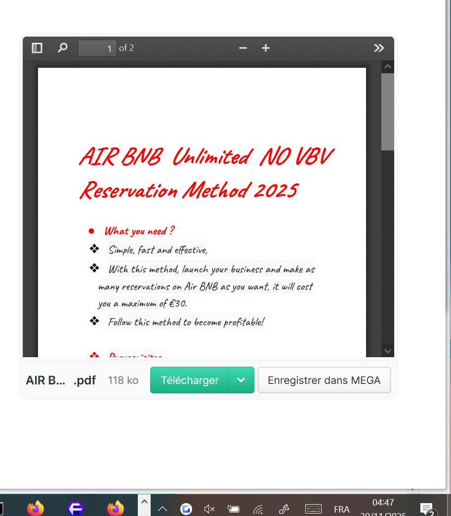Launch the purple MEGA app from taskbar

(75, 509)
